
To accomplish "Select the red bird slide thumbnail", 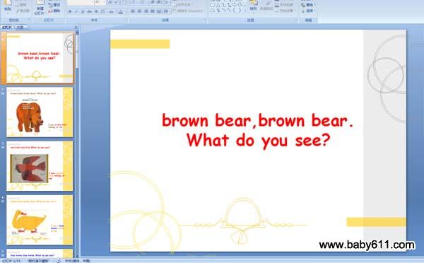I will 40,166.
